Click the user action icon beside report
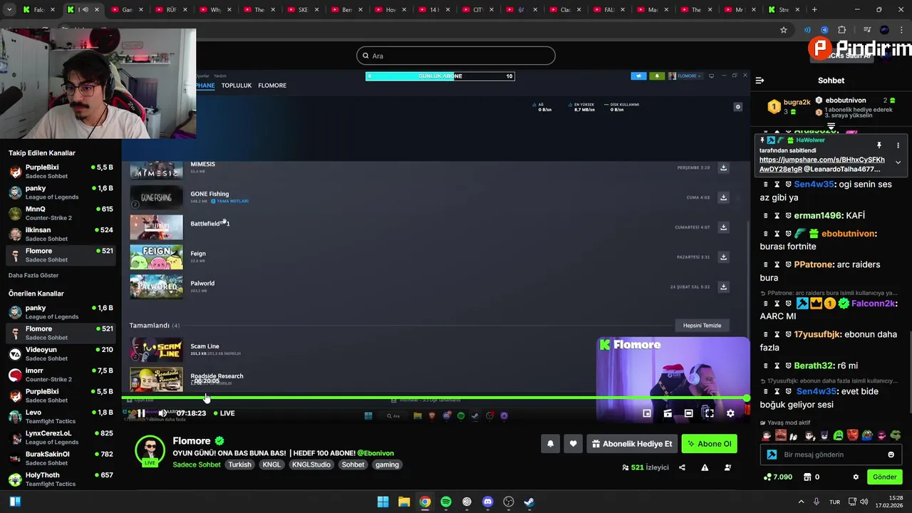The height and width of the screenshot is (513, 912). [x=727, y=467]
